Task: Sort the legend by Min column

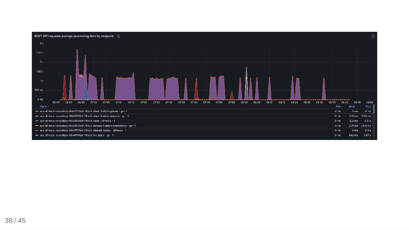Action: point(338,107)
